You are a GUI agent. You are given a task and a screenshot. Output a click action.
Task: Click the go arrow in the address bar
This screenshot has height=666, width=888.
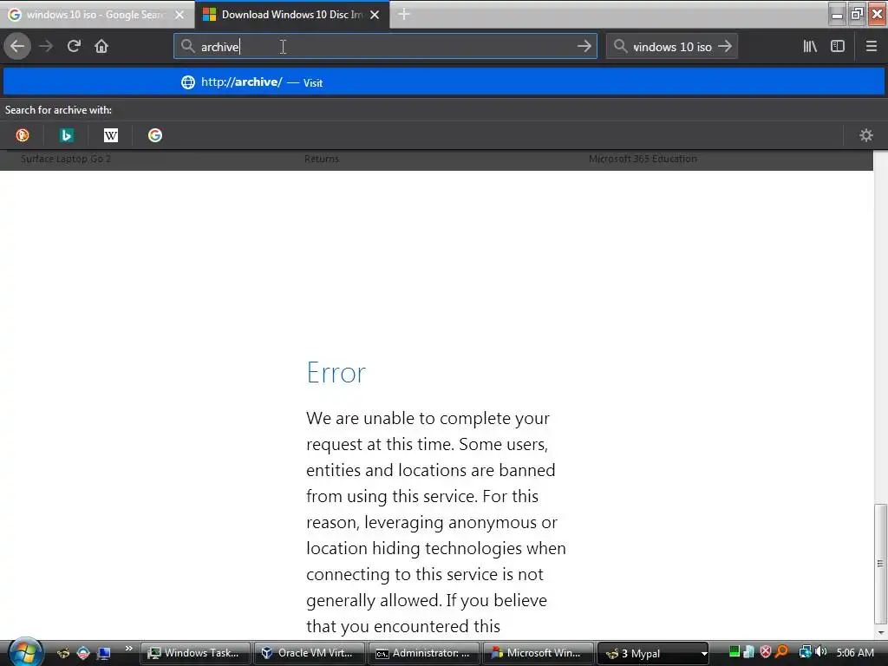[x=584, y=47]
